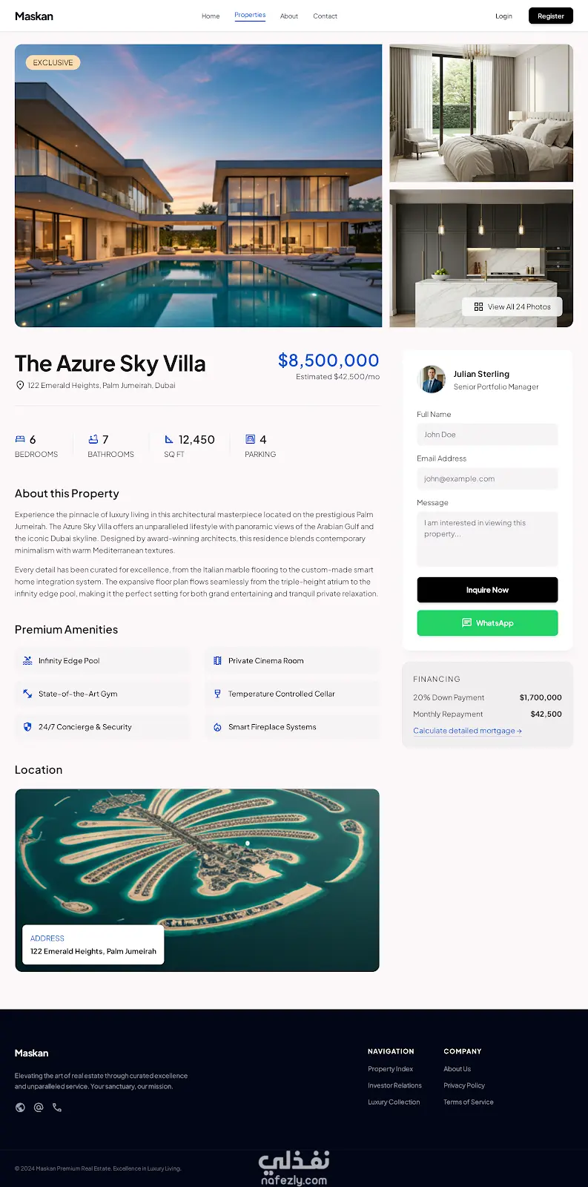Click the bedrooms bed icon
The height and width of the screenshot is (1187, 588).
pyautogui.click(x=20, y=439)
